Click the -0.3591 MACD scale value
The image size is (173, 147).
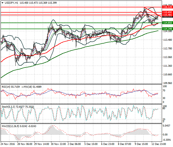[x=167, y=140]
